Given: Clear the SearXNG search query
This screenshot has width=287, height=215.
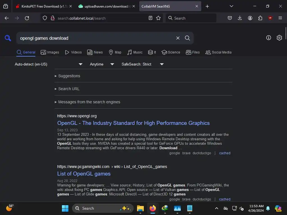Looking at the screenshot, I should point(178,38).
